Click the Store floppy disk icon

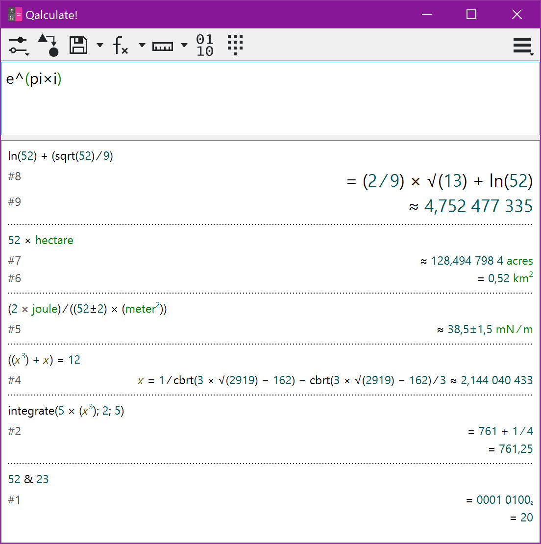(78, 45)
